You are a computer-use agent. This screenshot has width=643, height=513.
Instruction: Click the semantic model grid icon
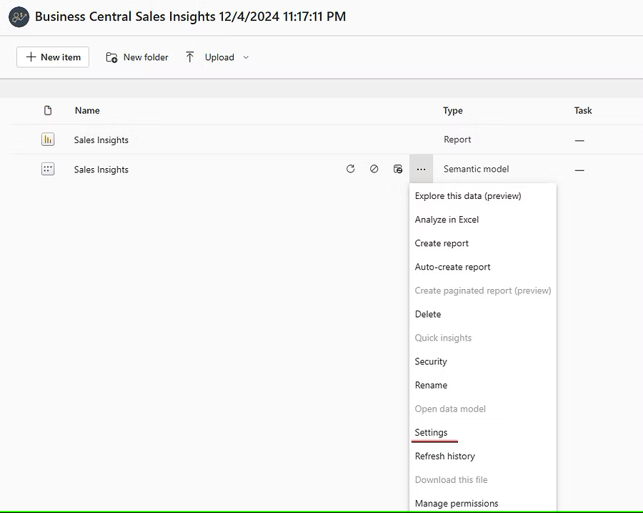click(x=48, y=169)
